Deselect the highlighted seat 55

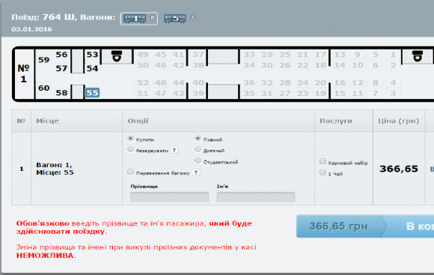click(x=92, y=93)
